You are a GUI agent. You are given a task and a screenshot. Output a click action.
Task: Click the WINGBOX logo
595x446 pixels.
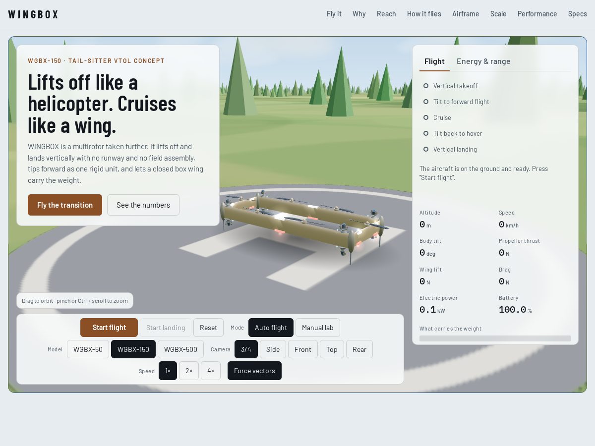pyautogui.click(x=33, y=14)
